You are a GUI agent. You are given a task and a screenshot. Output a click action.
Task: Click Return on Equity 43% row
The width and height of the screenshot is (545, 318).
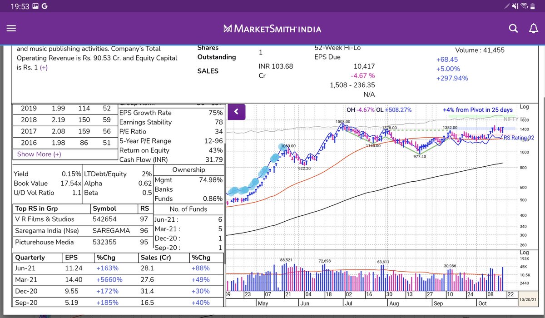[171, 150]
